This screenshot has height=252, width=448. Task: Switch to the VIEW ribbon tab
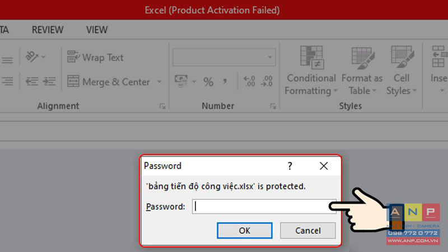[x=97, y=30]
